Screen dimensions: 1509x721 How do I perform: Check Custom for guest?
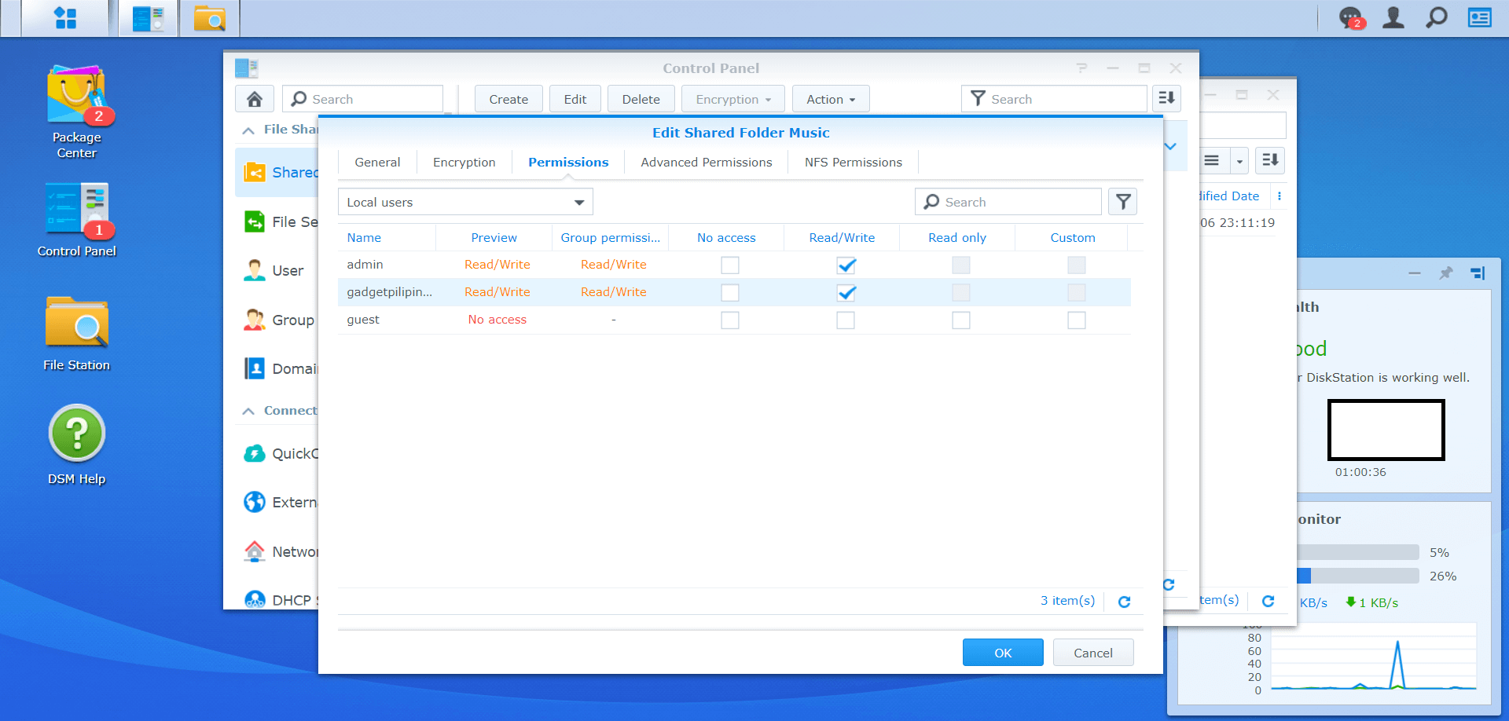pyautogui.click(x=1077, y=320)
